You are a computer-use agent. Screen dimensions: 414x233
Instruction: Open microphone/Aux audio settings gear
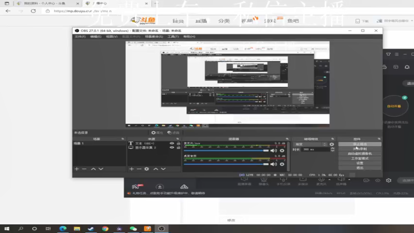pos(282,151)
